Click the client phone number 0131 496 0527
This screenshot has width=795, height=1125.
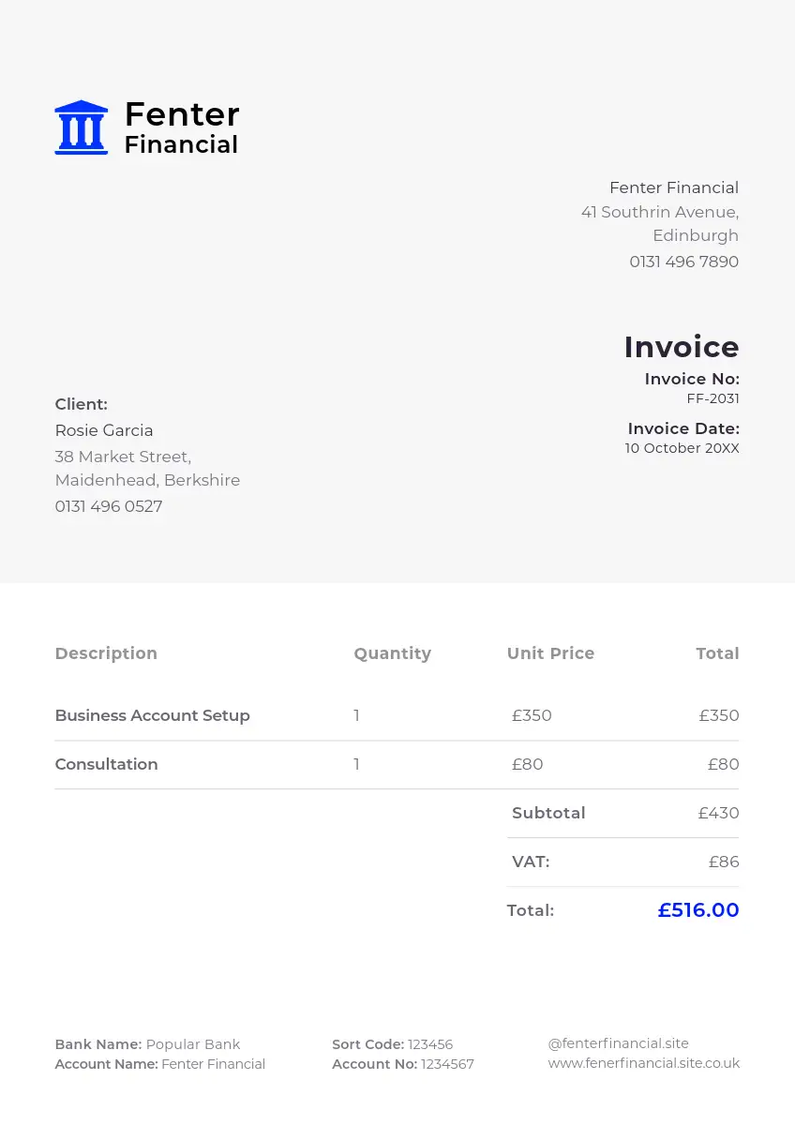tap(109, 506)
